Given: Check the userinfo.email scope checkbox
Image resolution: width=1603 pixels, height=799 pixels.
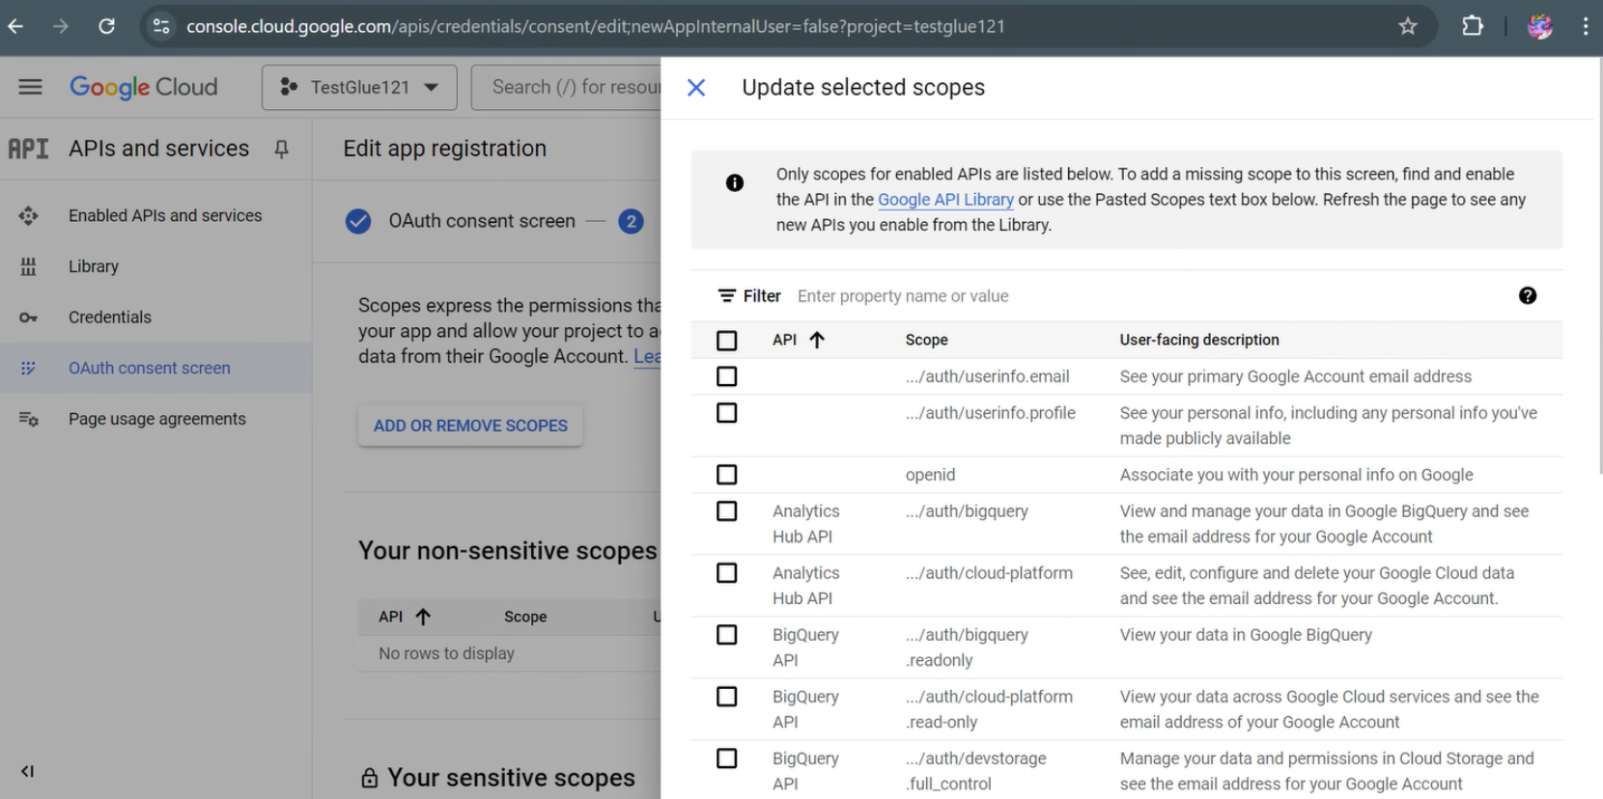Looking at the screenshot, I should pos(727,376).
